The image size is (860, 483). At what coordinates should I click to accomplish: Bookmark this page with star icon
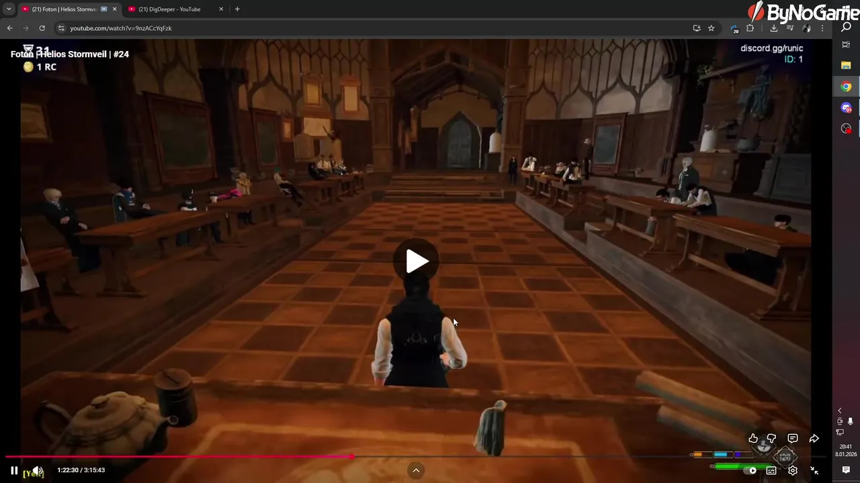(712, 28)
